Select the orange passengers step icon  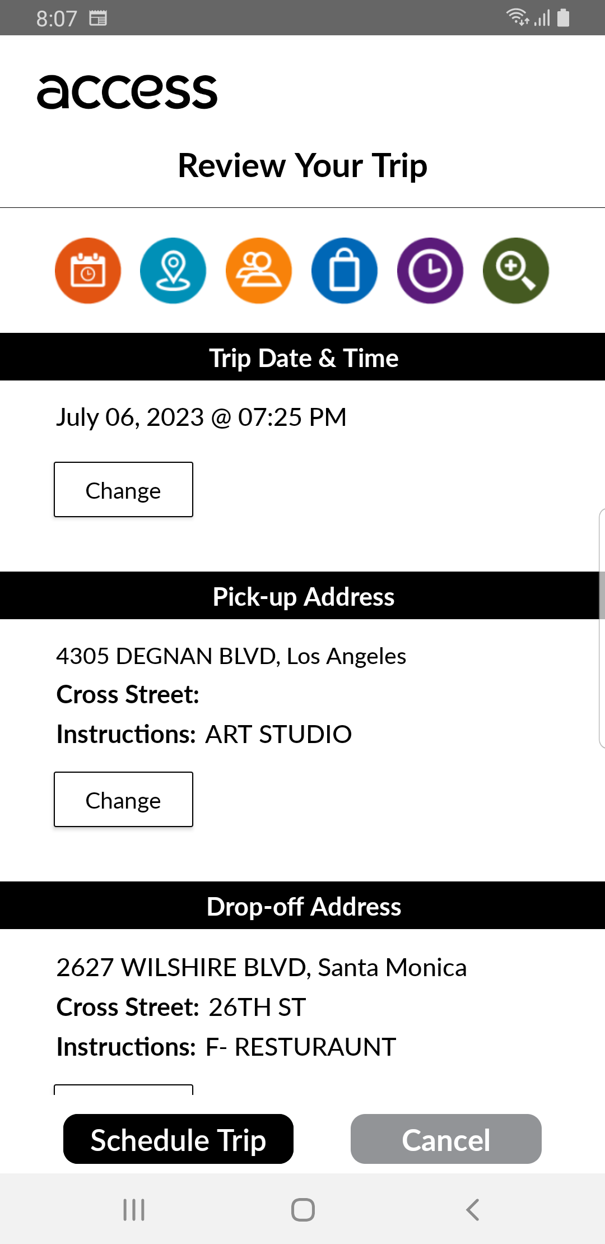coord(259,271)
